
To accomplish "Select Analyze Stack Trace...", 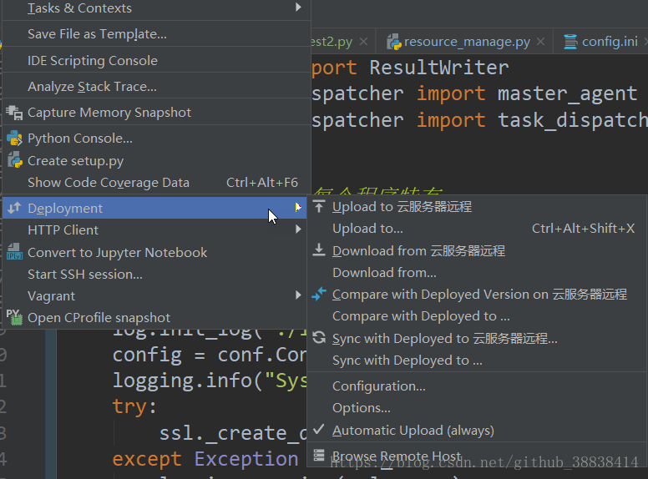I will 157,86.
